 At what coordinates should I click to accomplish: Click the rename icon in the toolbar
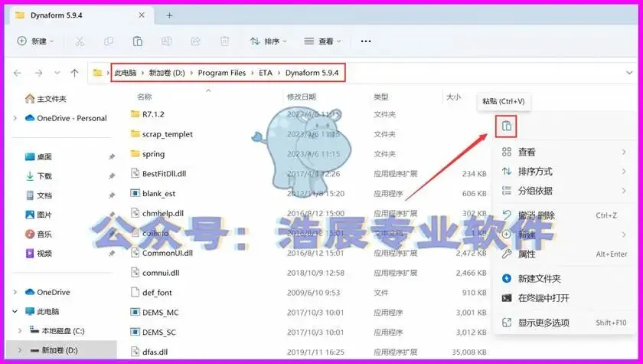click(166, 41)
